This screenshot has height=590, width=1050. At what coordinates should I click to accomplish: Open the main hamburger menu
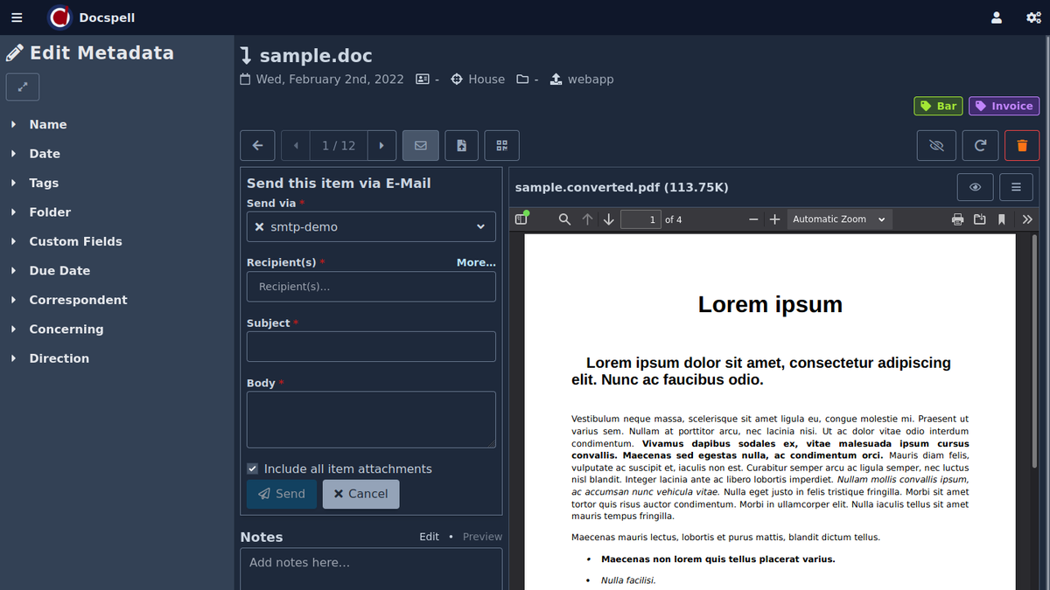[x=17, y=17]
